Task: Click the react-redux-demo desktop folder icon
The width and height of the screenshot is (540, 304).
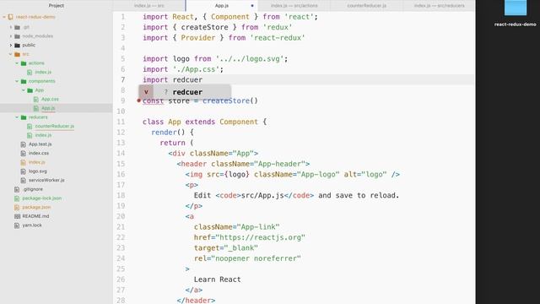Action: click(x=516, y=8)
